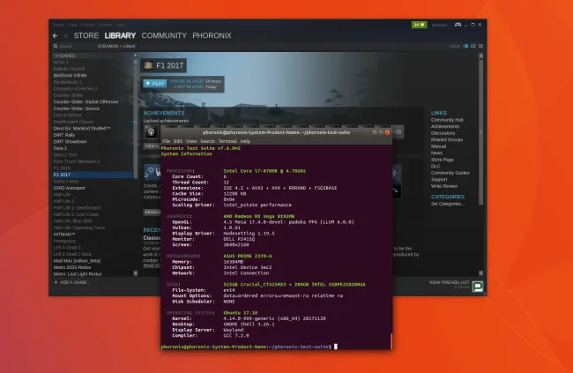Click the F1 2017 game icon
This screenshot has width=573, height=373.
pos(148,65)
